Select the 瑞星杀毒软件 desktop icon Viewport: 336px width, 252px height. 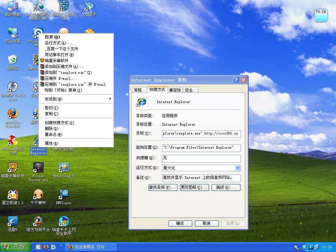click(13, 170)
